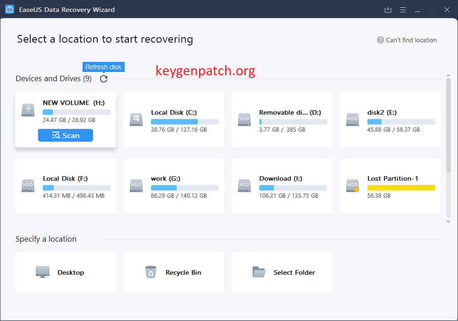Click the Devices and Drives (9) heading
This screenshot has width=458, height=321.
(54, 78)
